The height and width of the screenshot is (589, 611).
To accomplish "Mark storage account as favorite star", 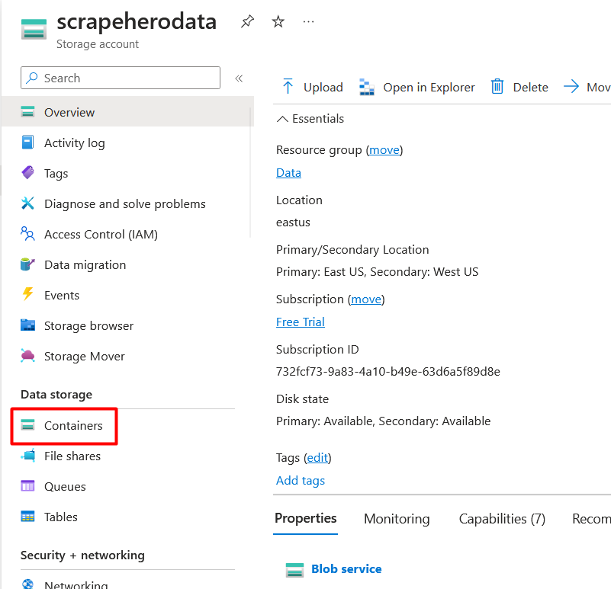I will pos(278,21).
